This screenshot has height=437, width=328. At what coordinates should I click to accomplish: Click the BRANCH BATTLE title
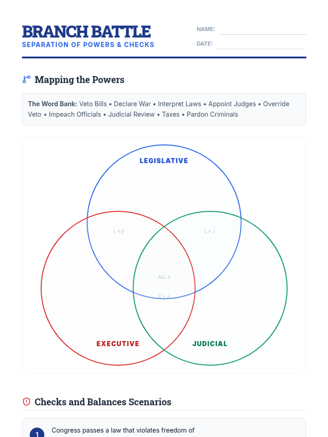(x=86, y=32)
